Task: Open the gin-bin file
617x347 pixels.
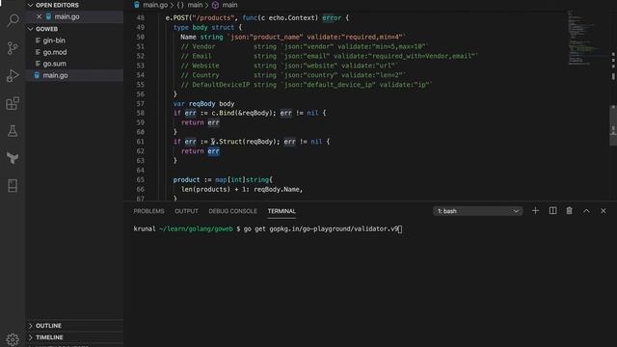Action: [x=54, y=40]
